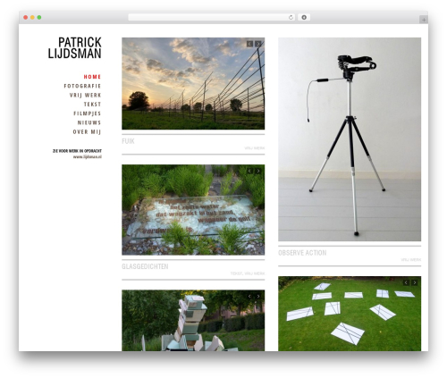Open a new browser tab with plus button
This screenshot has width=447, height=378.
[x=424, y=20]
